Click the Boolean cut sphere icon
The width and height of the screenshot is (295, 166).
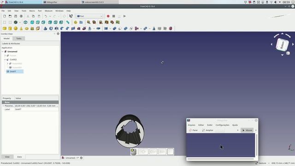[120, 29]
